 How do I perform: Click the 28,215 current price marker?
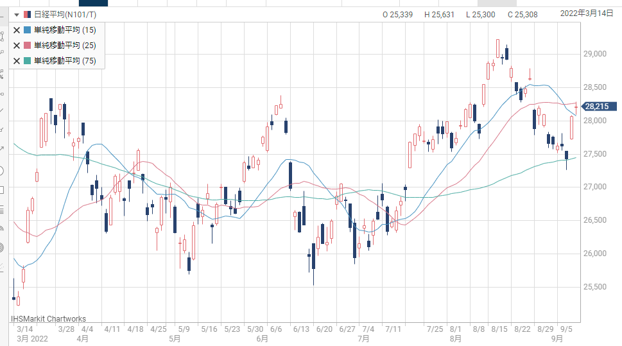(x=600, y=107)
